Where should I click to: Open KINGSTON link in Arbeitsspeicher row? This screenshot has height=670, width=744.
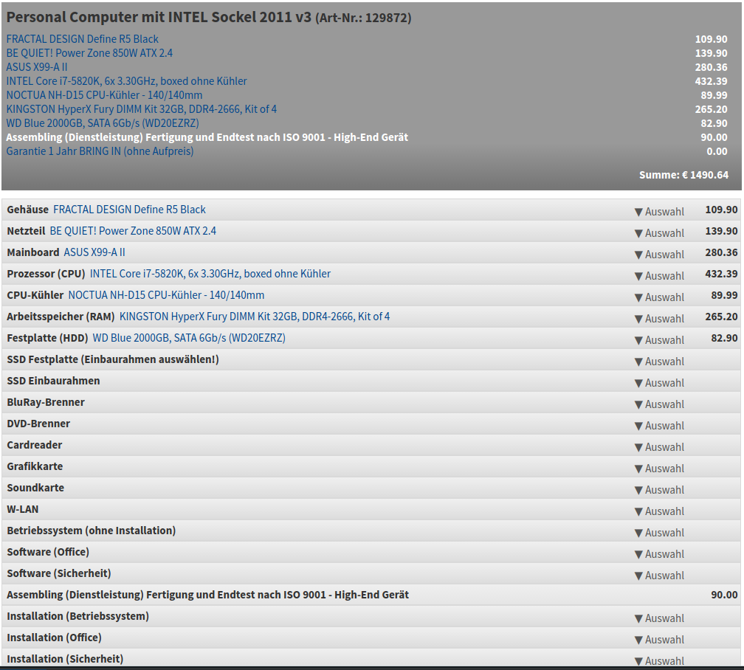[x=255, y=317]
